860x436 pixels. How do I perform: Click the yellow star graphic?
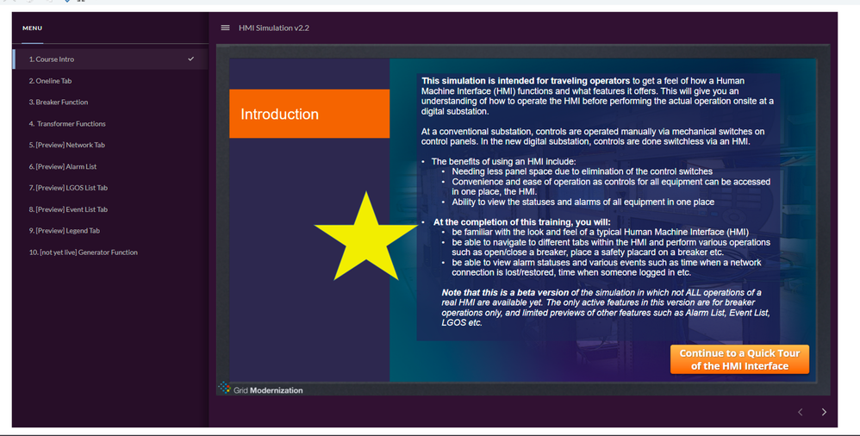click(366, 237)
